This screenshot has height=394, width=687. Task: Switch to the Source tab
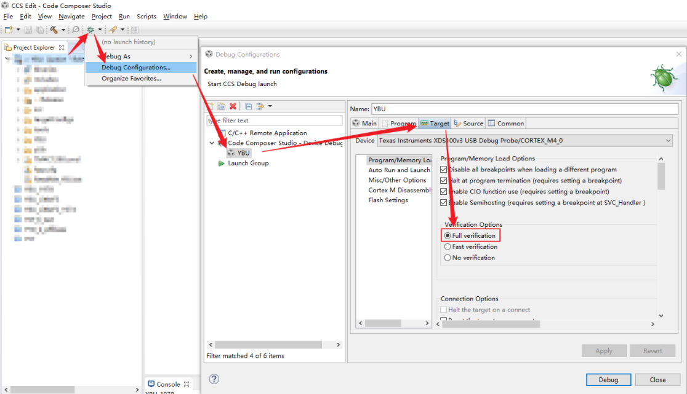click(x=468, y=124)
